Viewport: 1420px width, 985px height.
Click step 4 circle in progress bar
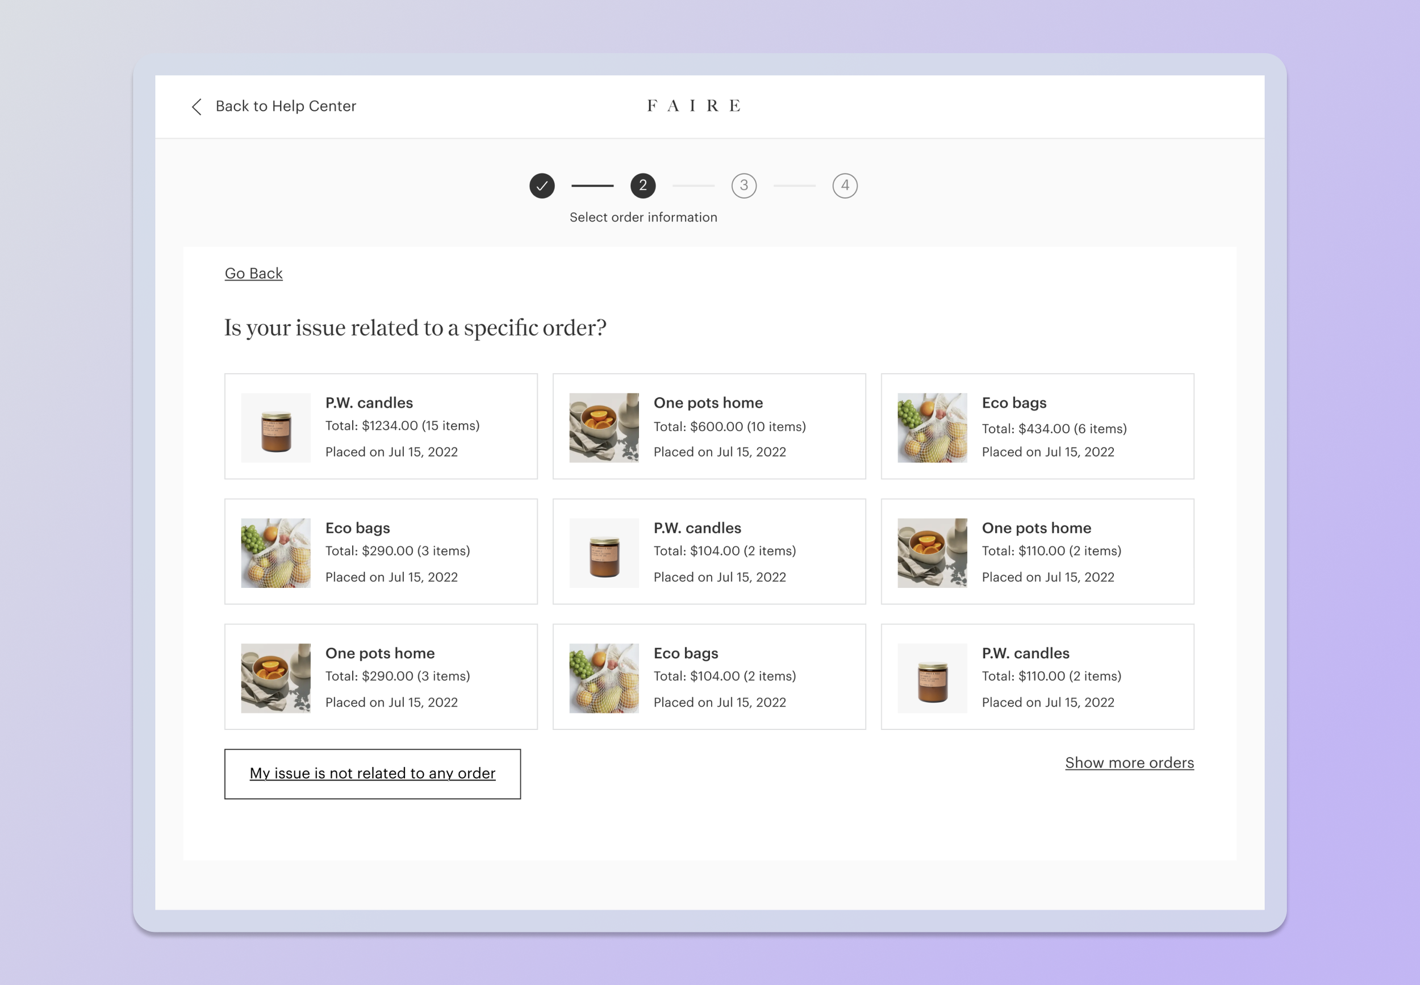tap(844, 186)
